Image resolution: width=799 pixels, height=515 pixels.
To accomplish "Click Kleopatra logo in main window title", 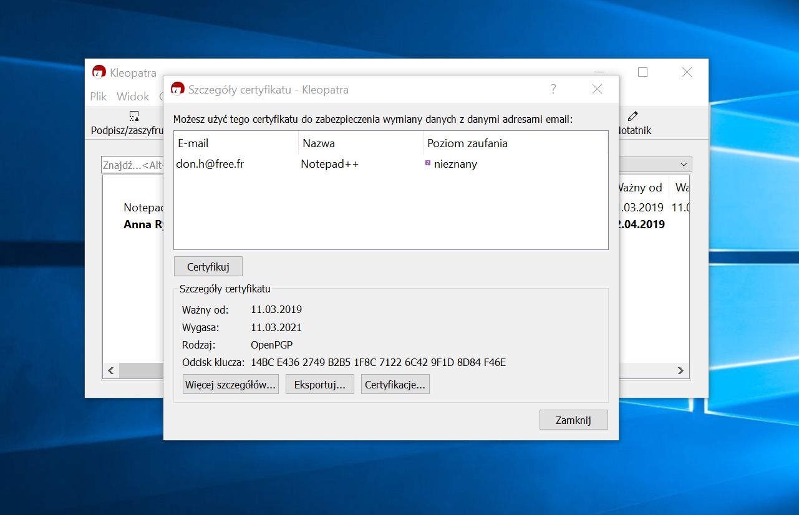I will pyautogui.click(x=99, y=72).
